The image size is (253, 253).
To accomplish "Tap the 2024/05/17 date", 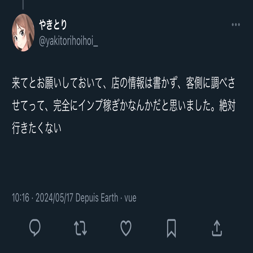I will 54,198.
